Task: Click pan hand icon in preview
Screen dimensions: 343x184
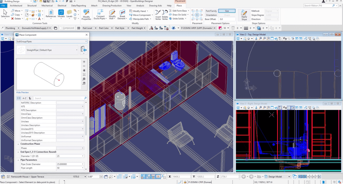Action: tap(84, 70)
